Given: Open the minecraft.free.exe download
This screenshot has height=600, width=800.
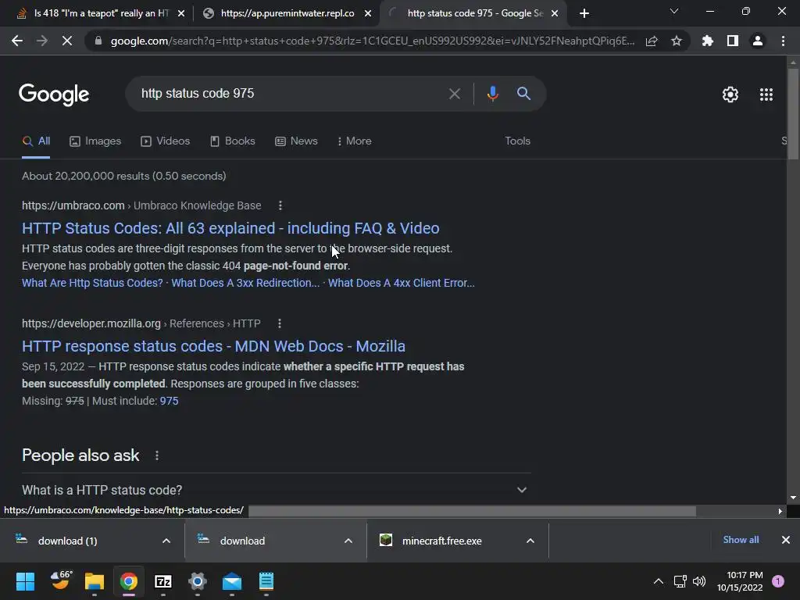Looking at the screenshot, I should [x=442, y=541].
